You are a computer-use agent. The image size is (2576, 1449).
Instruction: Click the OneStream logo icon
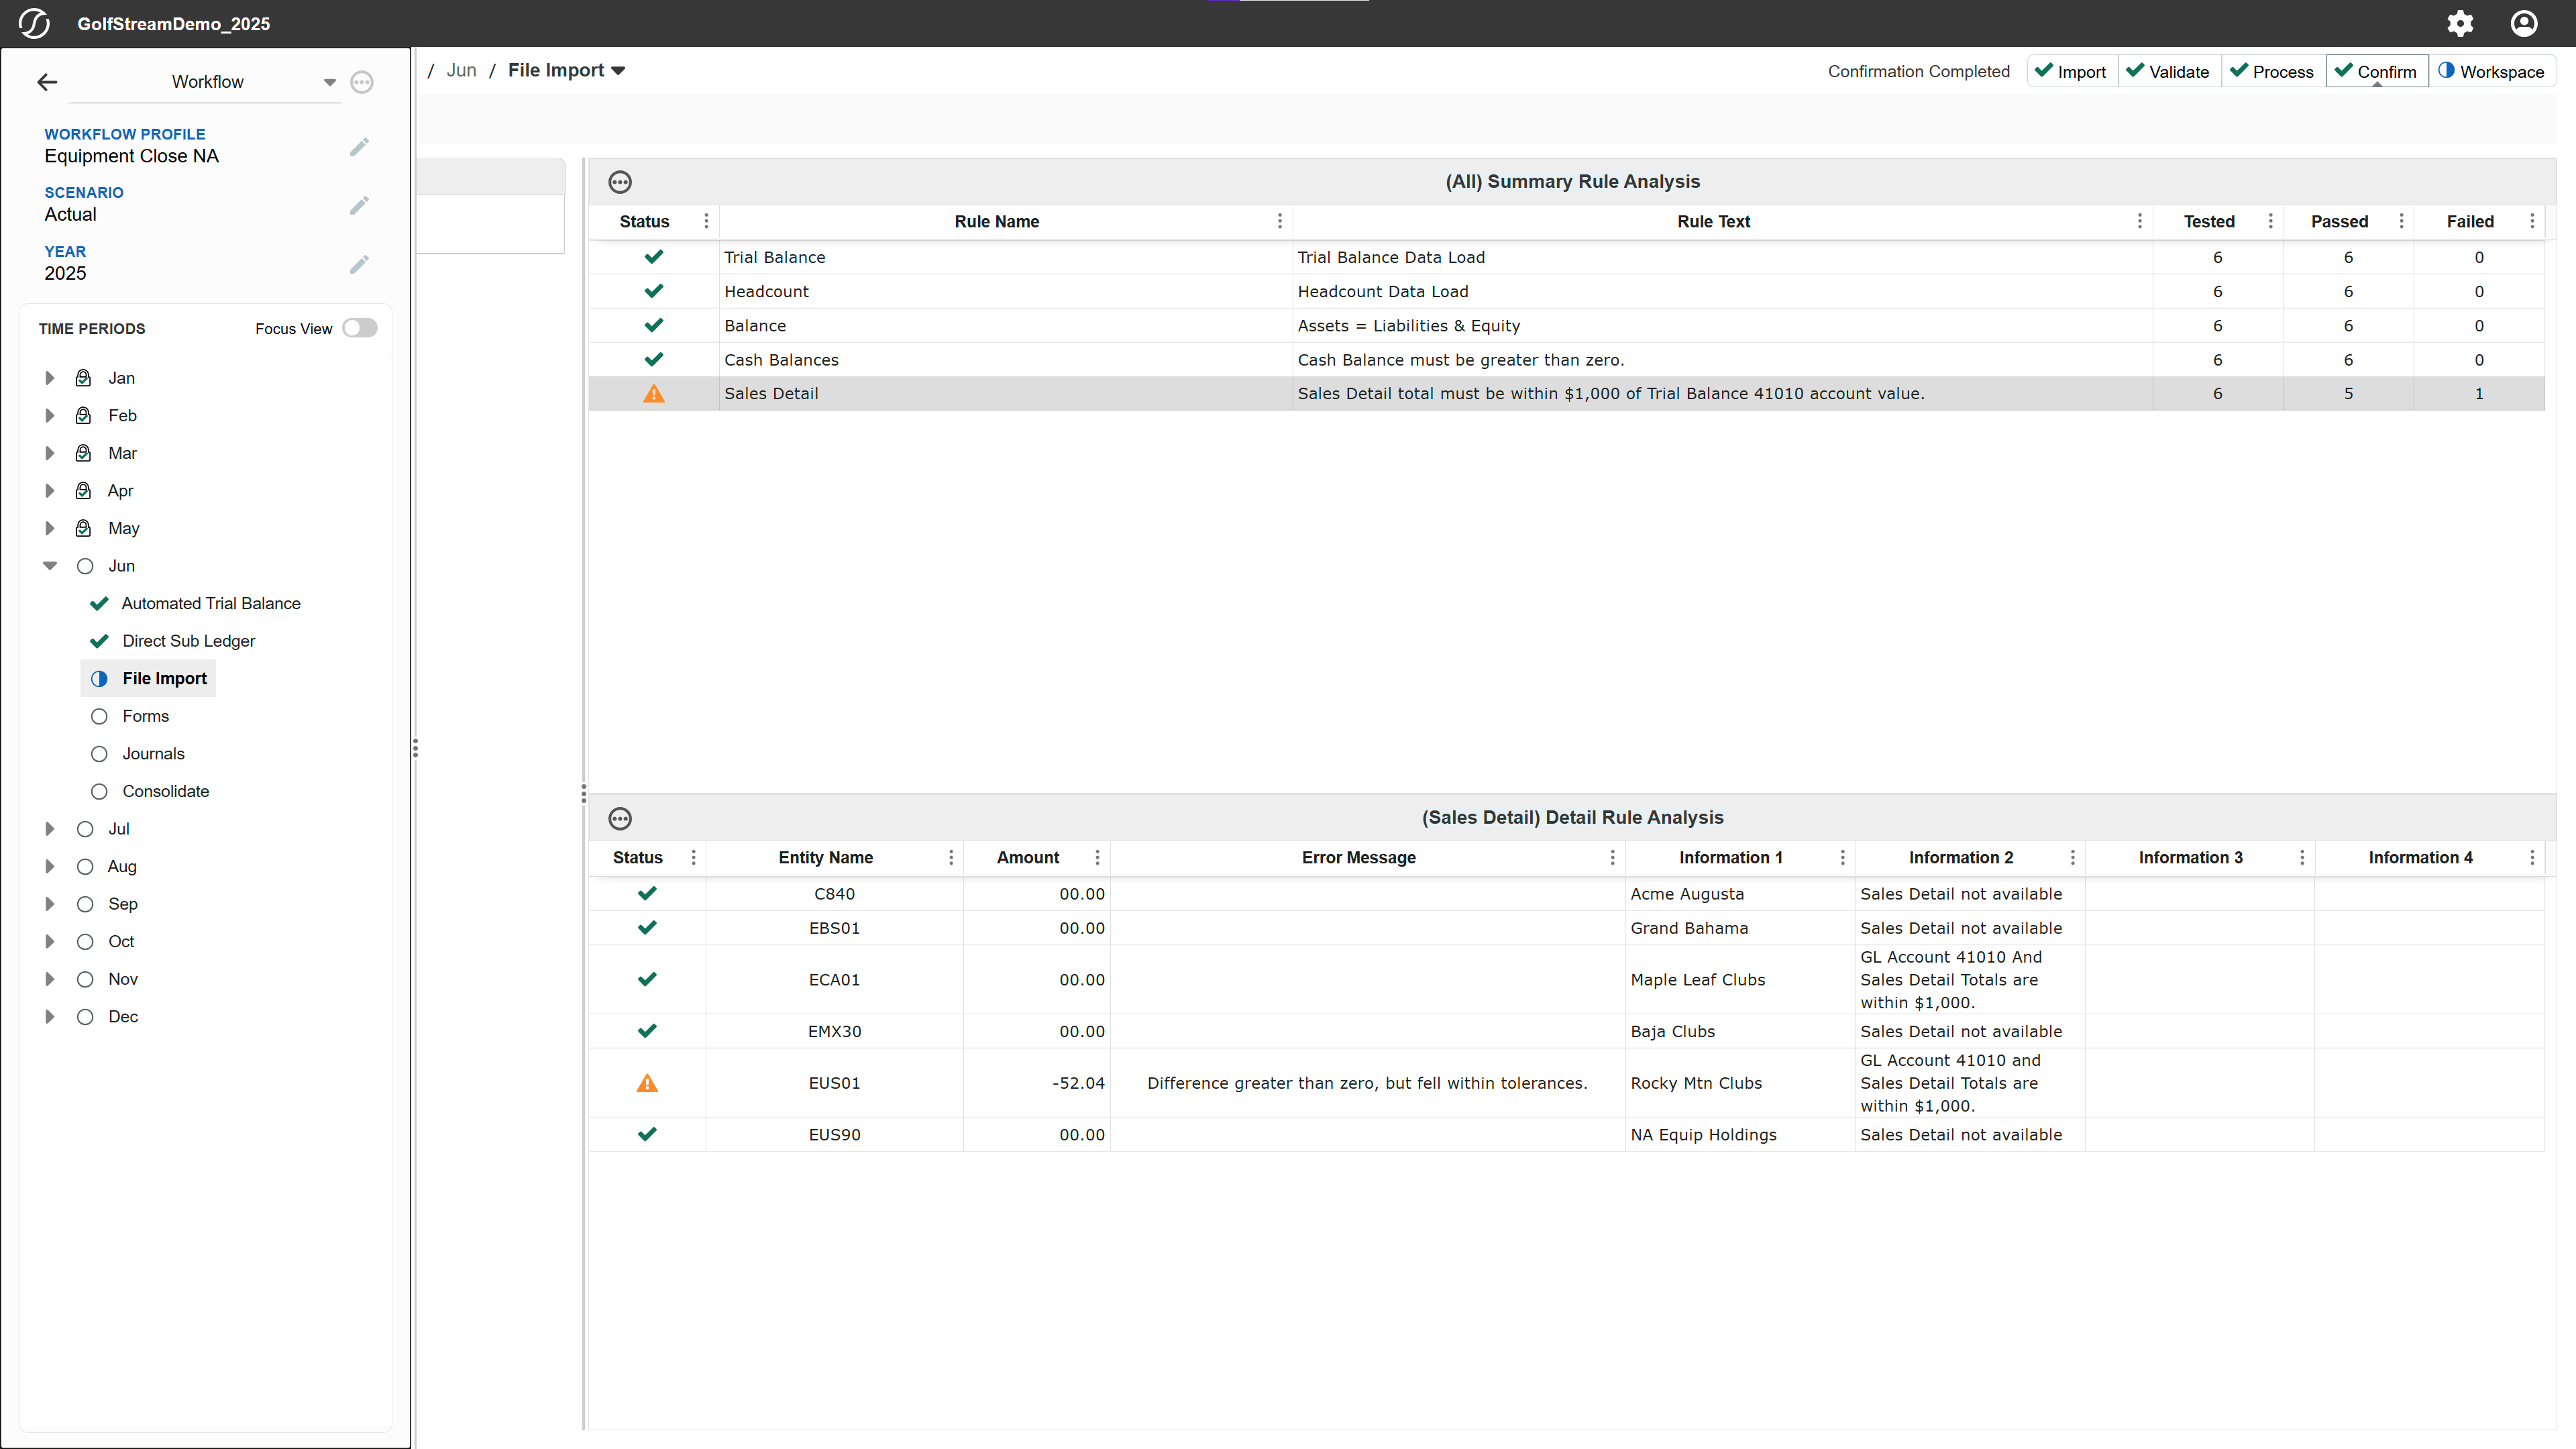[x=34, y=23]
